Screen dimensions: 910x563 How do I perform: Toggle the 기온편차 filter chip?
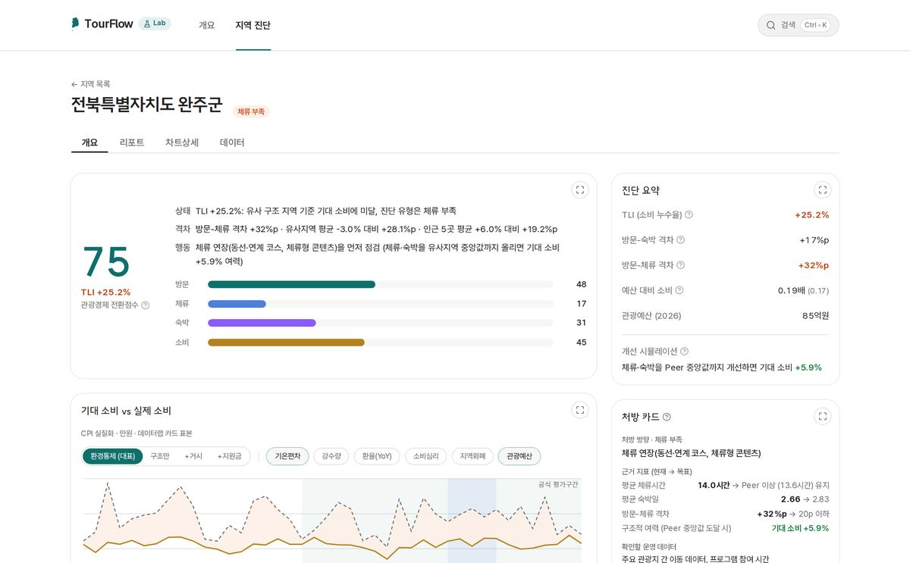tap(287, 456)
